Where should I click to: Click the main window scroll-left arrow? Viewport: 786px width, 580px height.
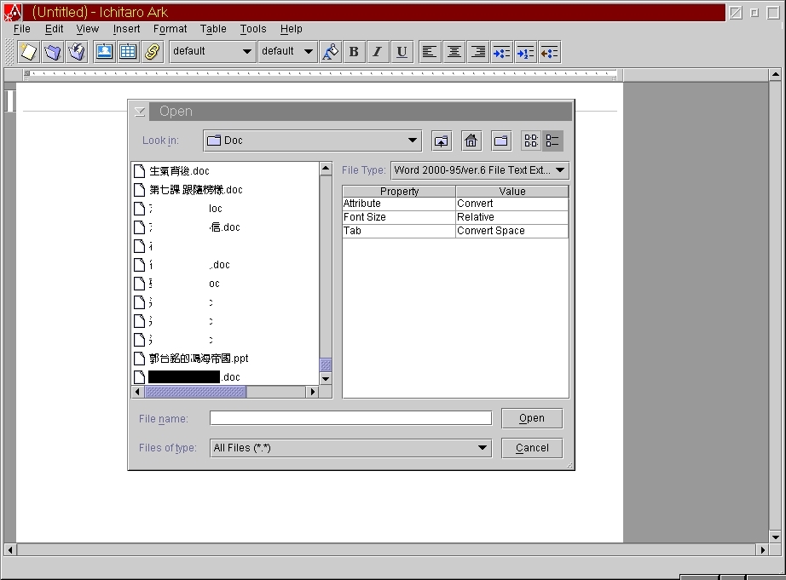[10, 549]
